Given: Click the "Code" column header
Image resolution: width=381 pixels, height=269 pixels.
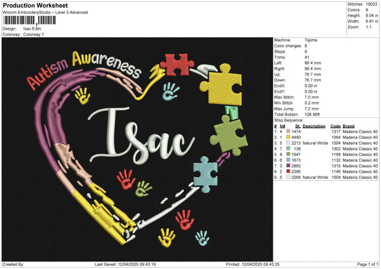Looking at the screenshot, I should pyautogui.click(x=335, y=126).
